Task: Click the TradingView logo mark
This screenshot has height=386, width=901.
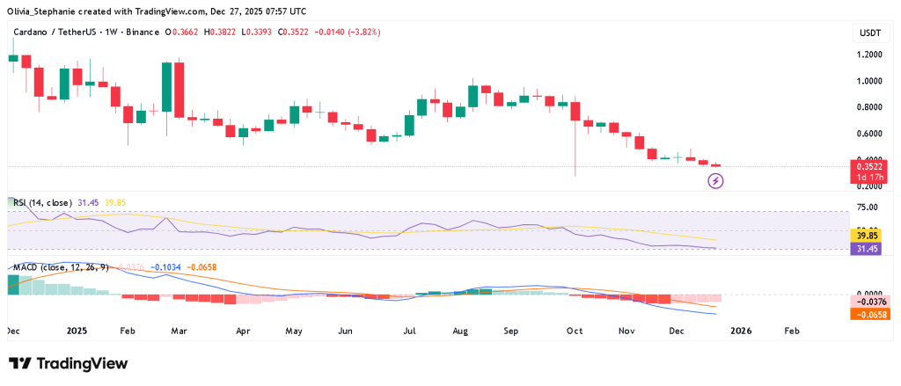Action: 20,364
